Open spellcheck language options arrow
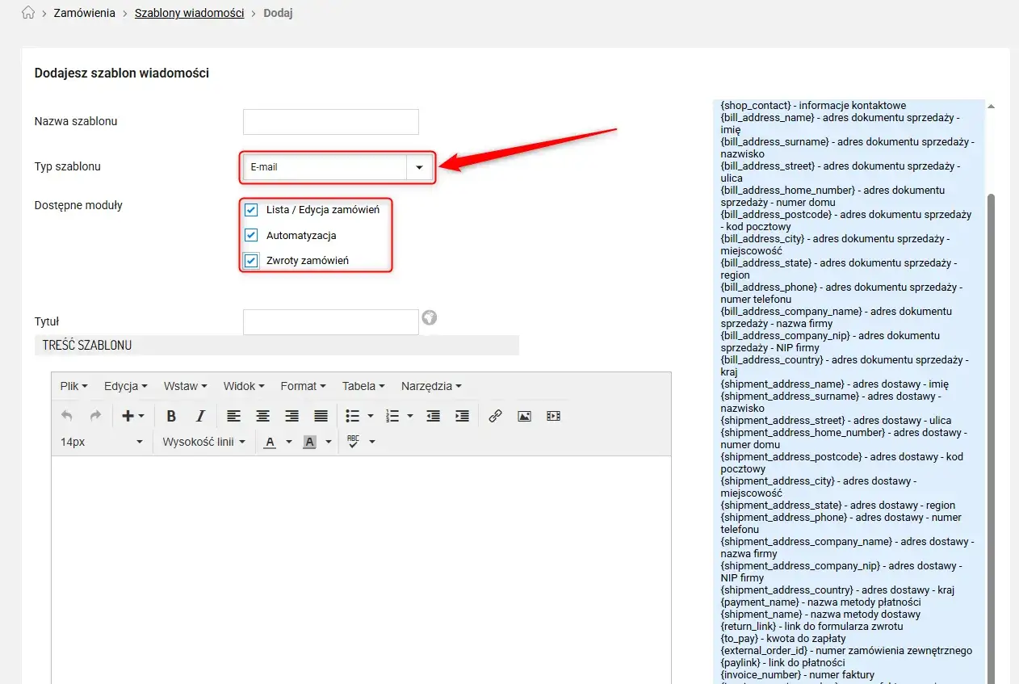 click(372, 442)
